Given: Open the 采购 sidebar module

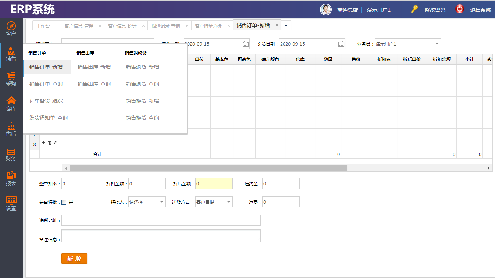Looking at the screenshot, I should 11,79.
